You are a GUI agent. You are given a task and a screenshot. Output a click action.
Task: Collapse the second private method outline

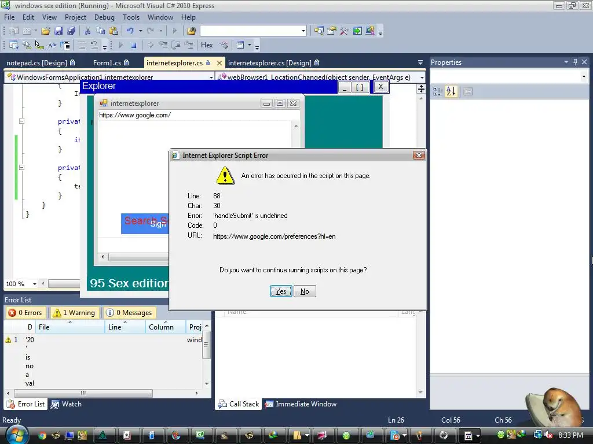point(21,167)
